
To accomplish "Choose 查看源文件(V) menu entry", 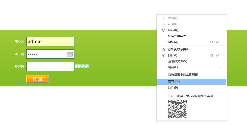I will pyautogui.click(x=177, y=61).
